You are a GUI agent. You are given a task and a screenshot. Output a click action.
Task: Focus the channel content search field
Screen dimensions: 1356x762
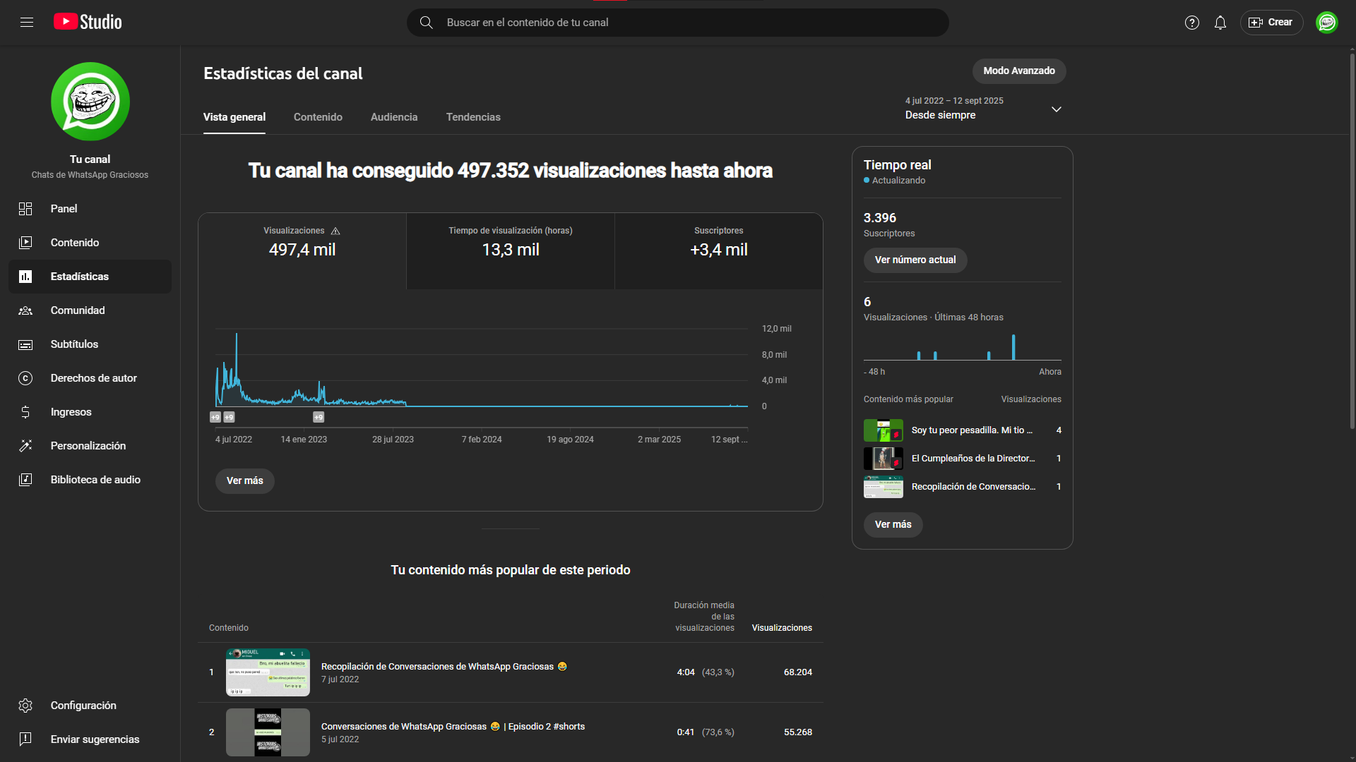coord(678,23)
